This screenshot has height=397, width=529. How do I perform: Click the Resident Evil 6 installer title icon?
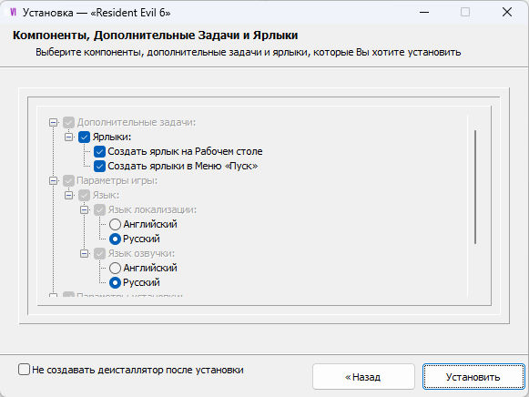point(13,13)
